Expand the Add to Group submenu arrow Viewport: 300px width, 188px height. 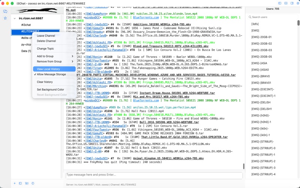[x=72, y=56]
